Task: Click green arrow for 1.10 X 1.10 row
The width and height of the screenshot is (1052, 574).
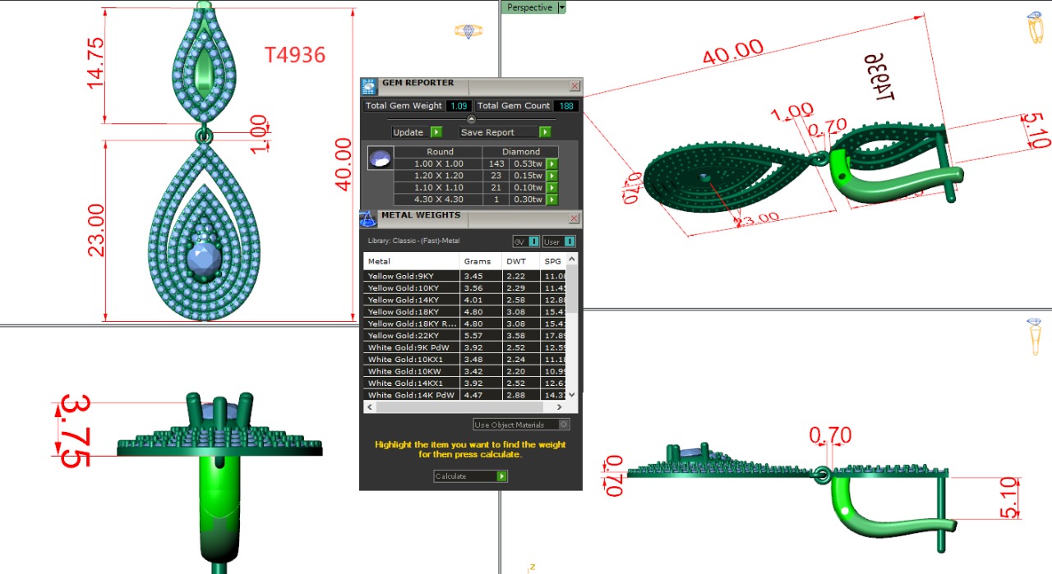Action: tap(552, 187)
